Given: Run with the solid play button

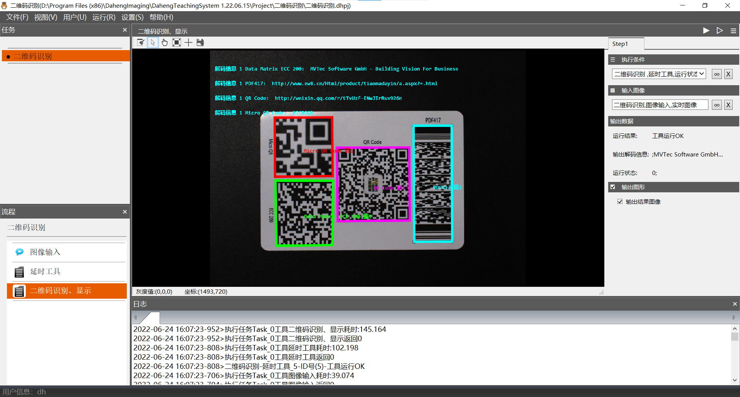Looking at the screenshot, I should (x=706, y=30).
